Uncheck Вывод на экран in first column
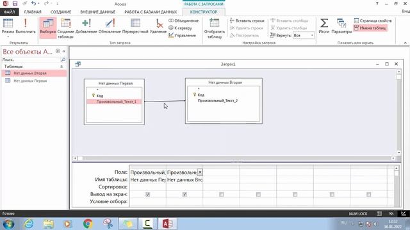The image size is (410, 230). pyautogui.click(x=148, y=194)
